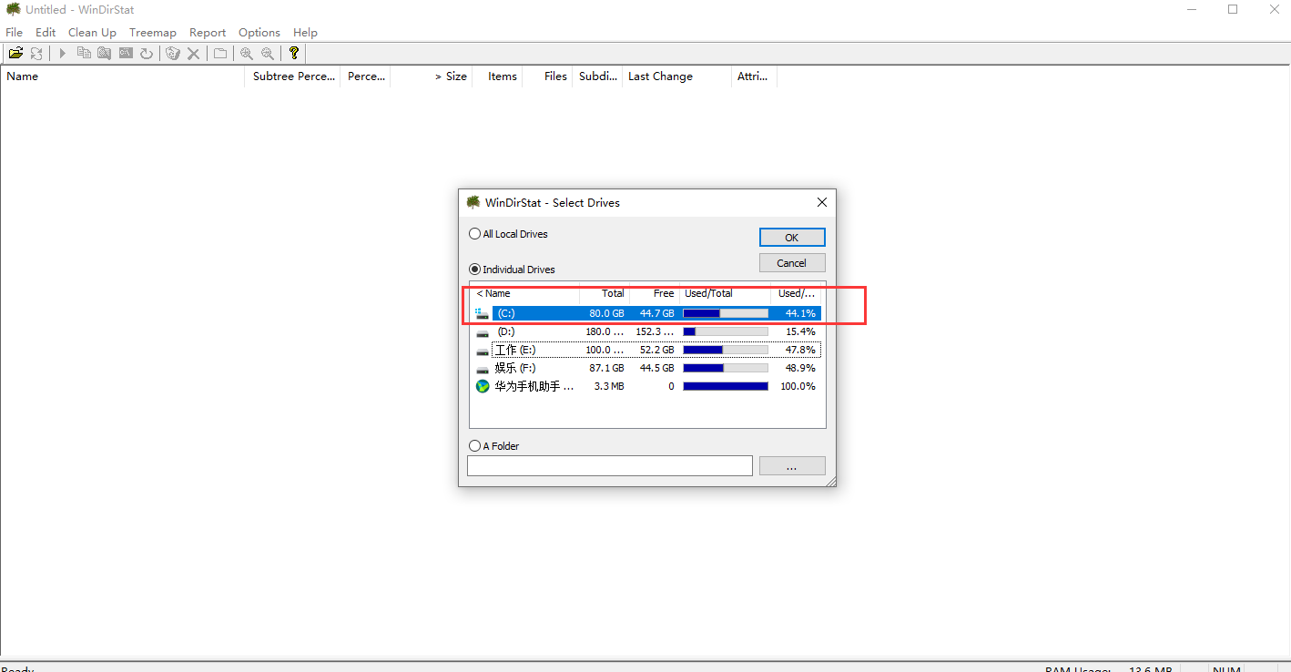Click the Open folder toolbar icon

15,53
